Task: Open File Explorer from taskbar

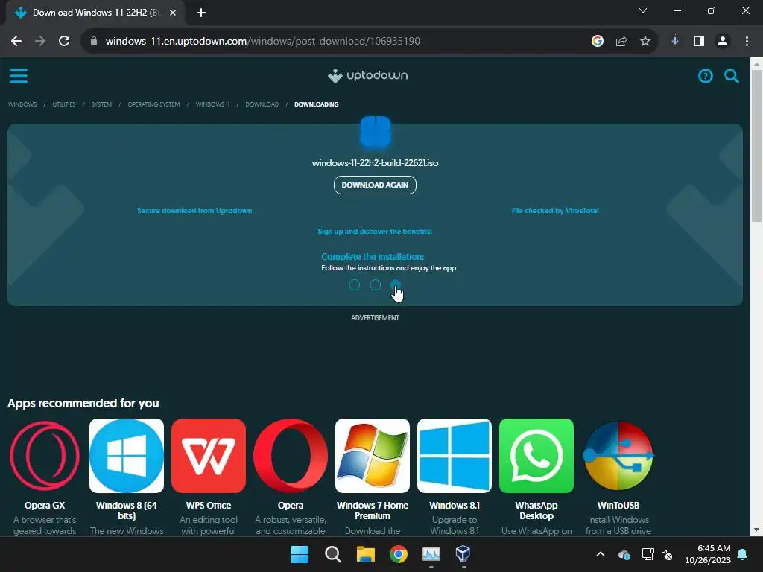Action: (365, 554)
